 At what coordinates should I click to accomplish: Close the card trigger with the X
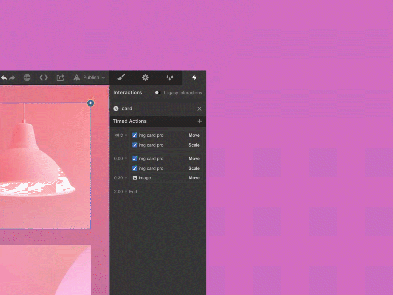[x=199, y=109]
